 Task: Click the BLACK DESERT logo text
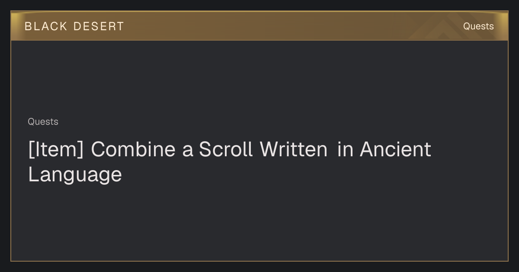pyautogui.click(x=74, y=26)
